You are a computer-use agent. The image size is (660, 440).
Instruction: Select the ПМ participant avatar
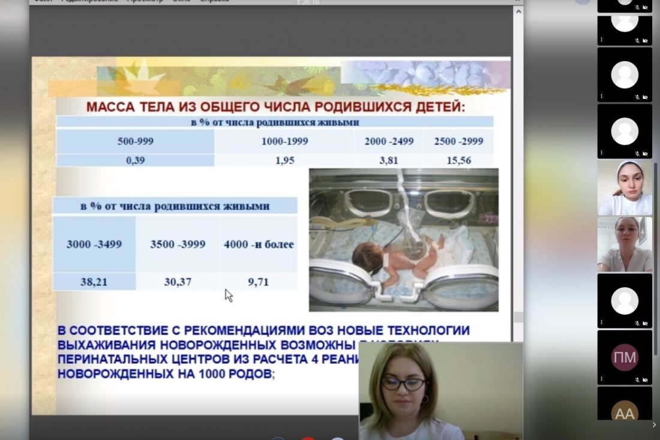click(x=625, y=357)
